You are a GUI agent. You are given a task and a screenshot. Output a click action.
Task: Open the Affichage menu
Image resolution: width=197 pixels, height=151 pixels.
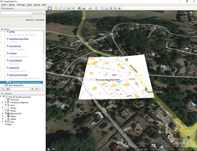pyautogui.click(x=21, y=5)
